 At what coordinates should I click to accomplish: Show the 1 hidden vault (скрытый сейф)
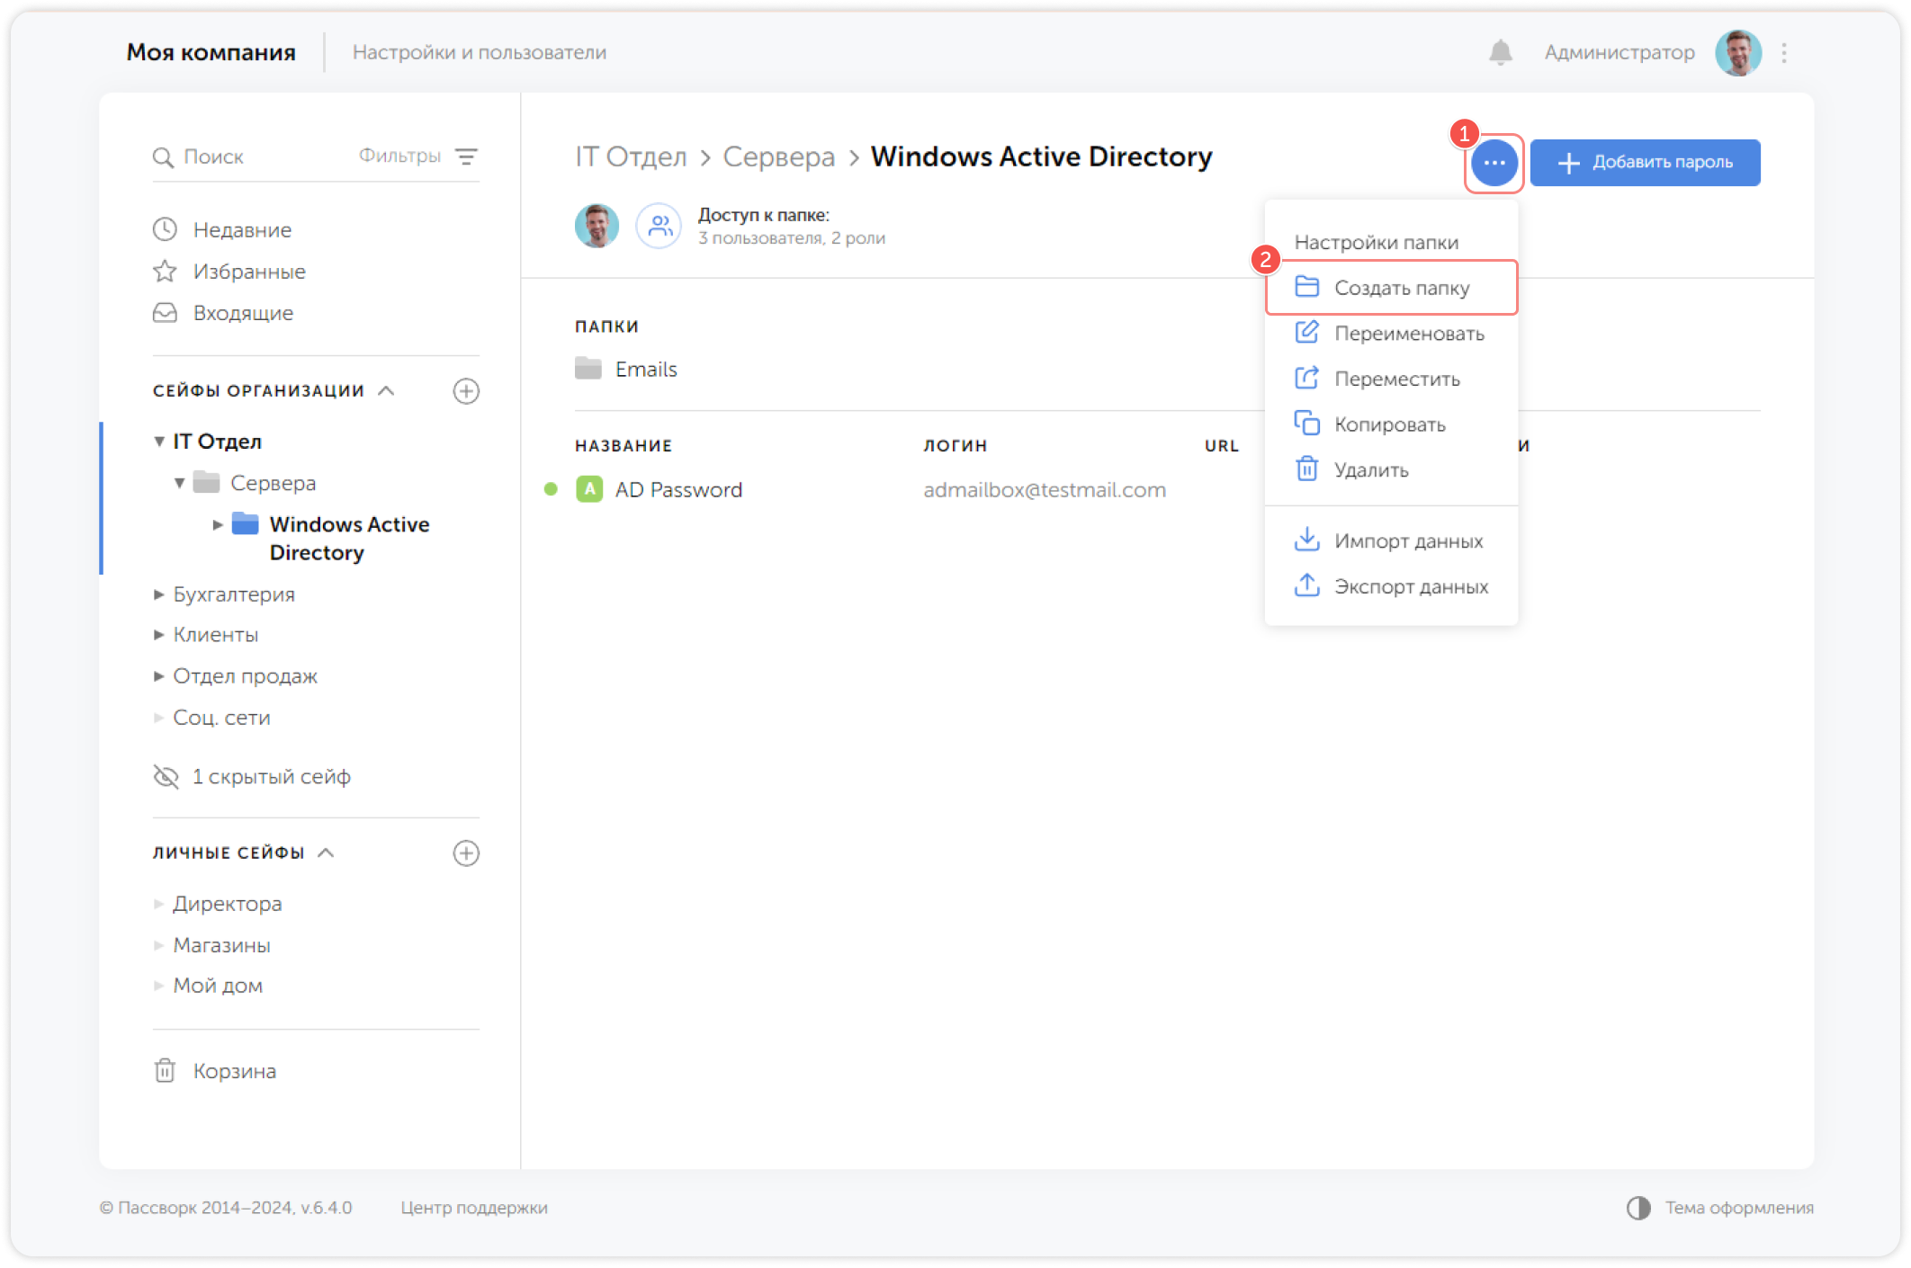click(270, 776)
